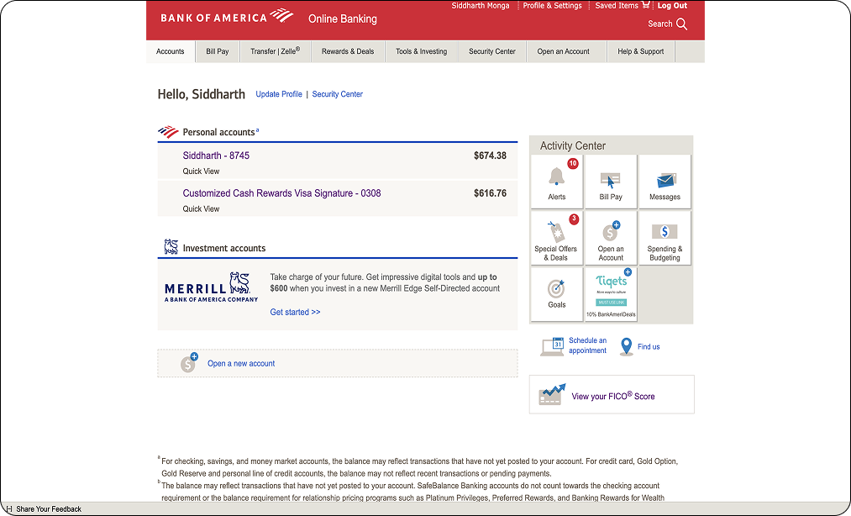
Task: Open the Saved Items cart icon
Action: pos(645,6)
